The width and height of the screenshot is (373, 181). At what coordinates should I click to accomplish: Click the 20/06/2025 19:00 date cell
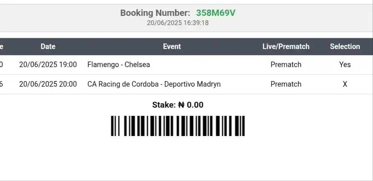tap(48, 65)
